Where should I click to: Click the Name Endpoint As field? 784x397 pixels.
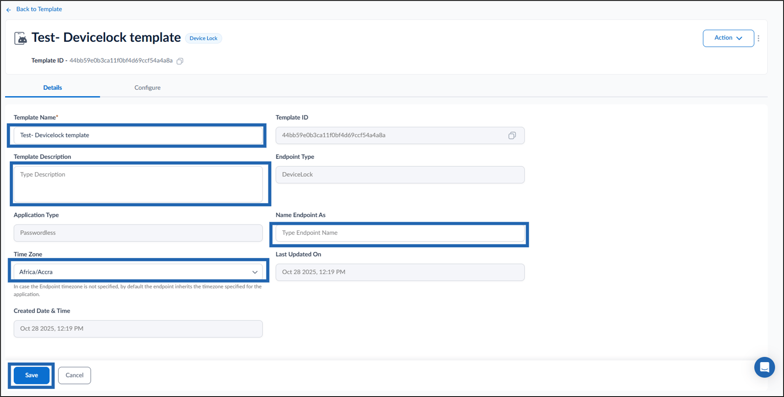point(400,233)
